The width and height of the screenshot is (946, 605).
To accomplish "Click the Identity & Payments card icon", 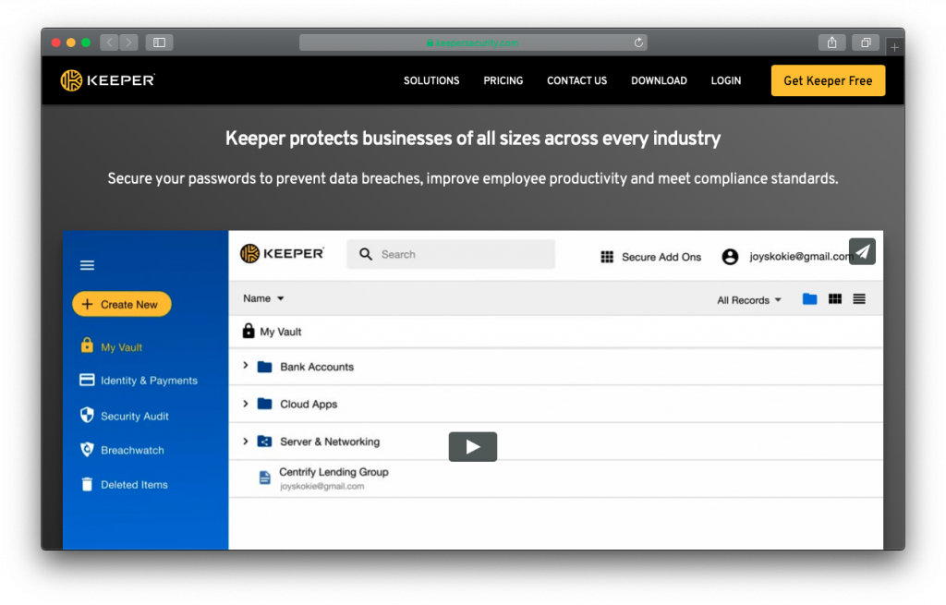I will point(87,380).
